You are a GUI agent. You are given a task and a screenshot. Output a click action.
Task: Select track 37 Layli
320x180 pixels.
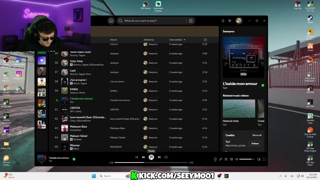(x=134, y=72)
